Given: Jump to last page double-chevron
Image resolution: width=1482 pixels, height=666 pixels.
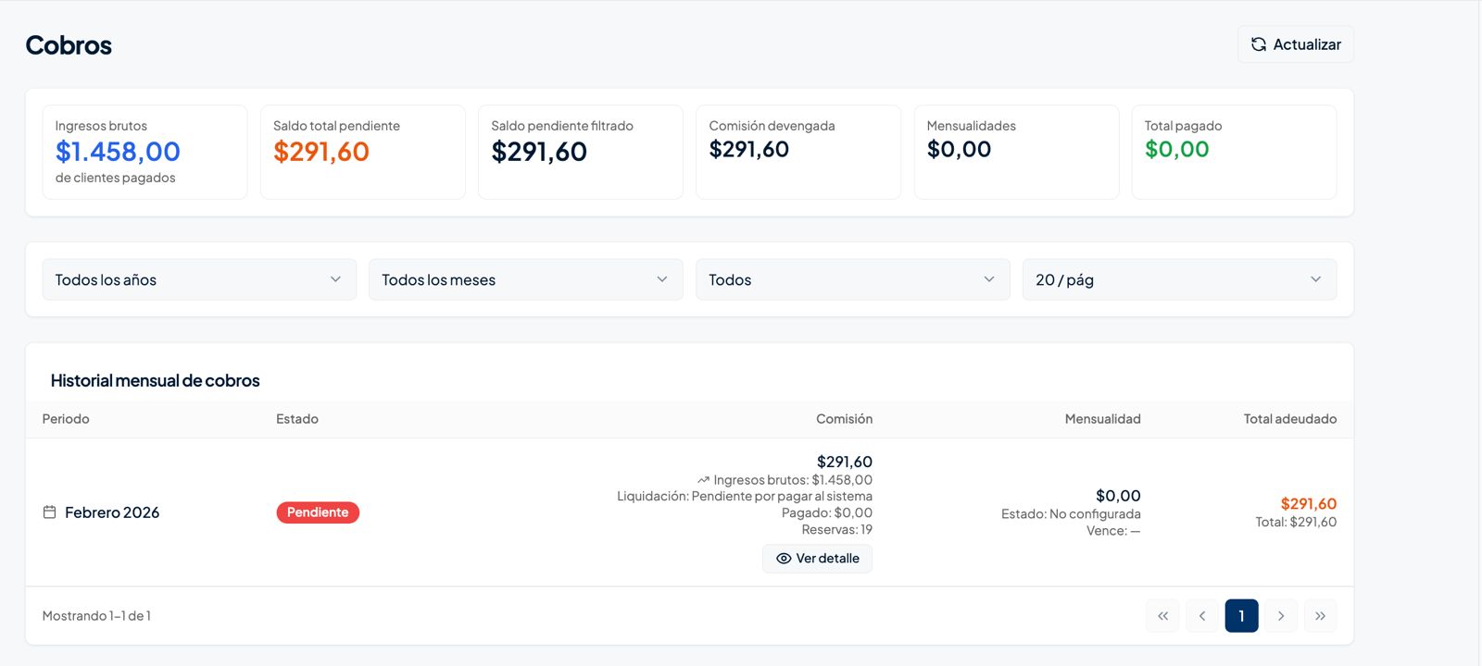Looking at the screenshot, I should point(1320,616).
